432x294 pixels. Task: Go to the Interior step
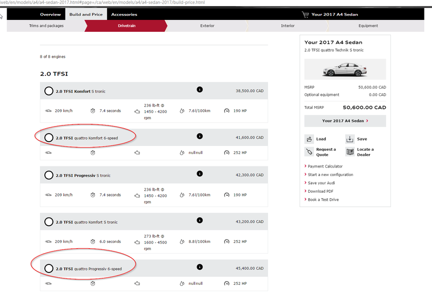[288, 25]
